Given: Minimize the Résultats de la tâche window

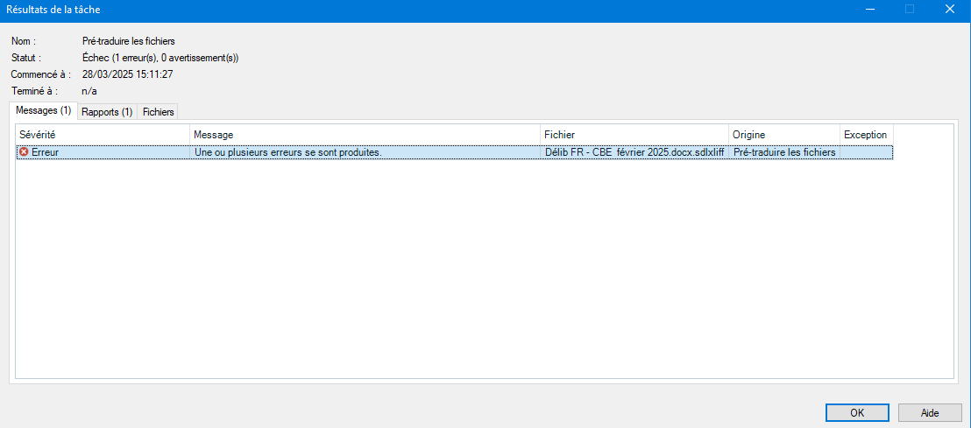Looking at the screenshot, I should (x=871, y=10).
